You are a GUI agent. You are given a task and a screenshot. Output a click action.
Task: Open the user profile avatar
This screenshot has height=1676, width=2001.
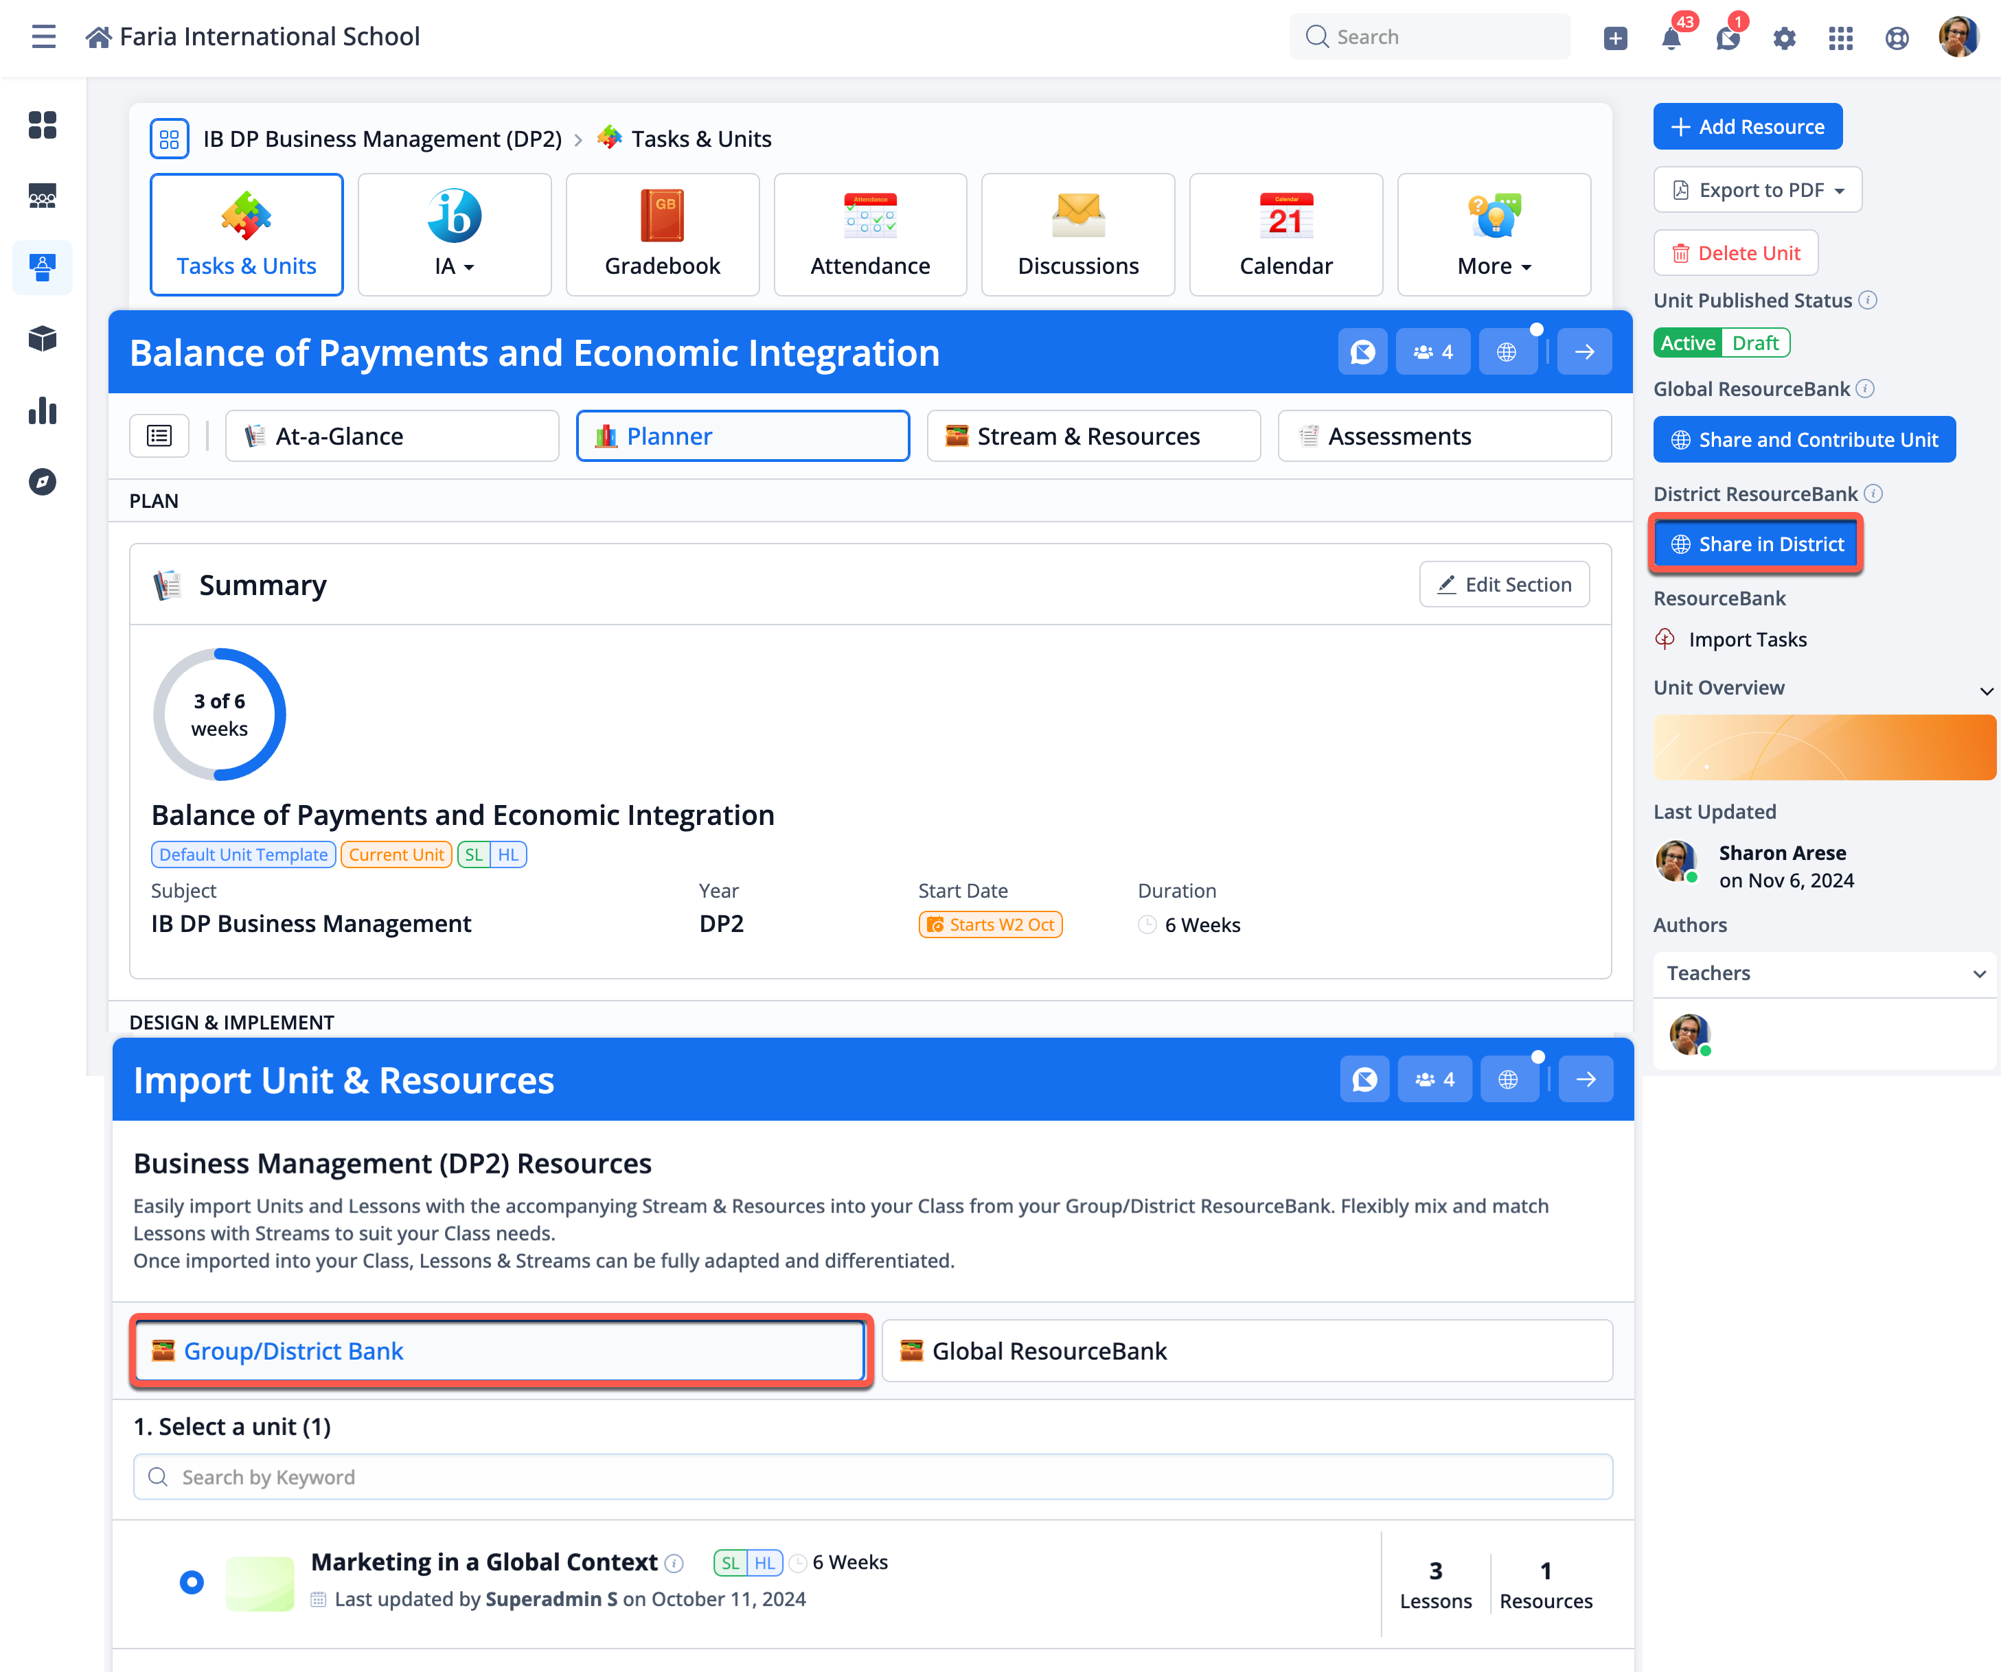click(x=1959, y=37)
